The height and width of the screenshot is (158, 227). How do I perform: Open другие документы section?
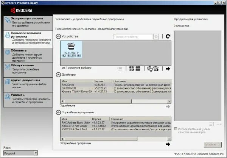[x=28, y=85]
